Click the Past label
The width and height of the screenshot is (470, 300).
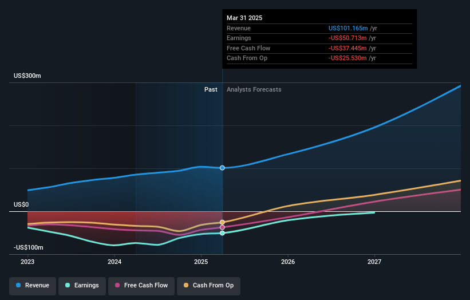coord(211,90)
